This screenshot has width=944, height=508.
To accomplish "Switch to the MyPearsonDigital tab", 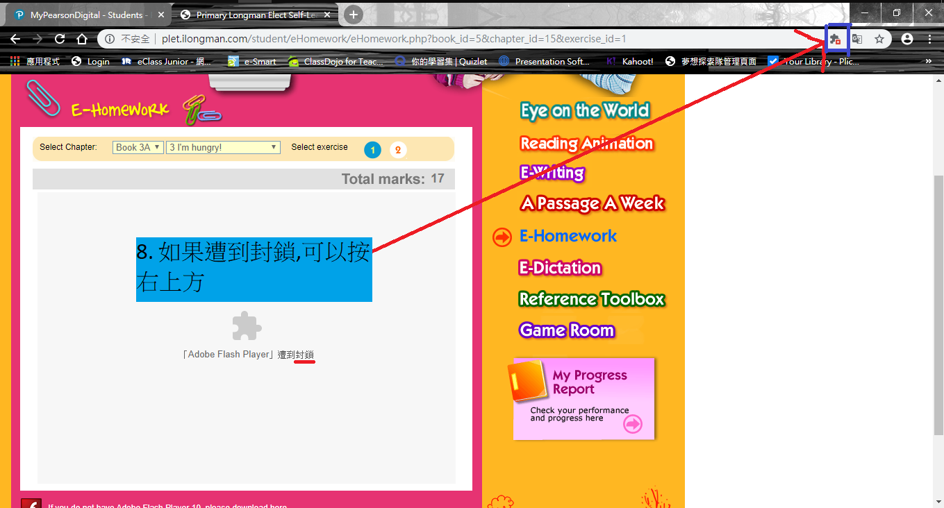I will click(x=86, y=15).
